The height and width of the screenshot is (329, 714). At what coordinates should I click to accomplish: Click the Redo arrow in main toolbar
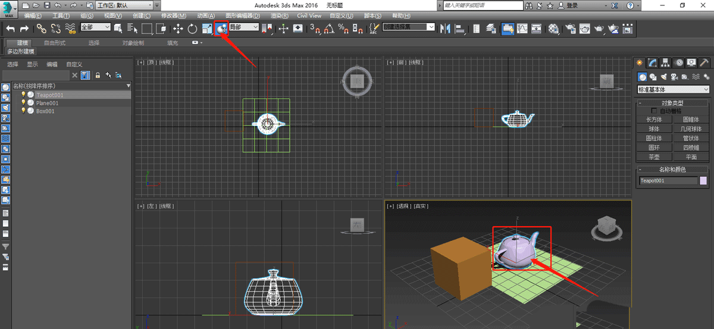(x=24, y=28)
